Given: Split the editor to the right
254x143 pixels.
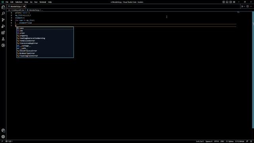Looking at the screenshot, I should click(248, 6).
